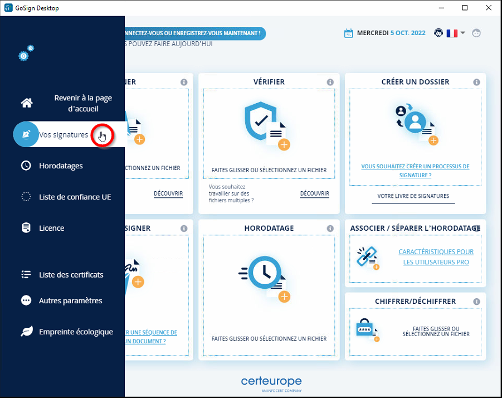The width and height of the screenshot is (502, 398).
Task: Select the Horodatage file drop zone
Action: click(x=269, y=295)
